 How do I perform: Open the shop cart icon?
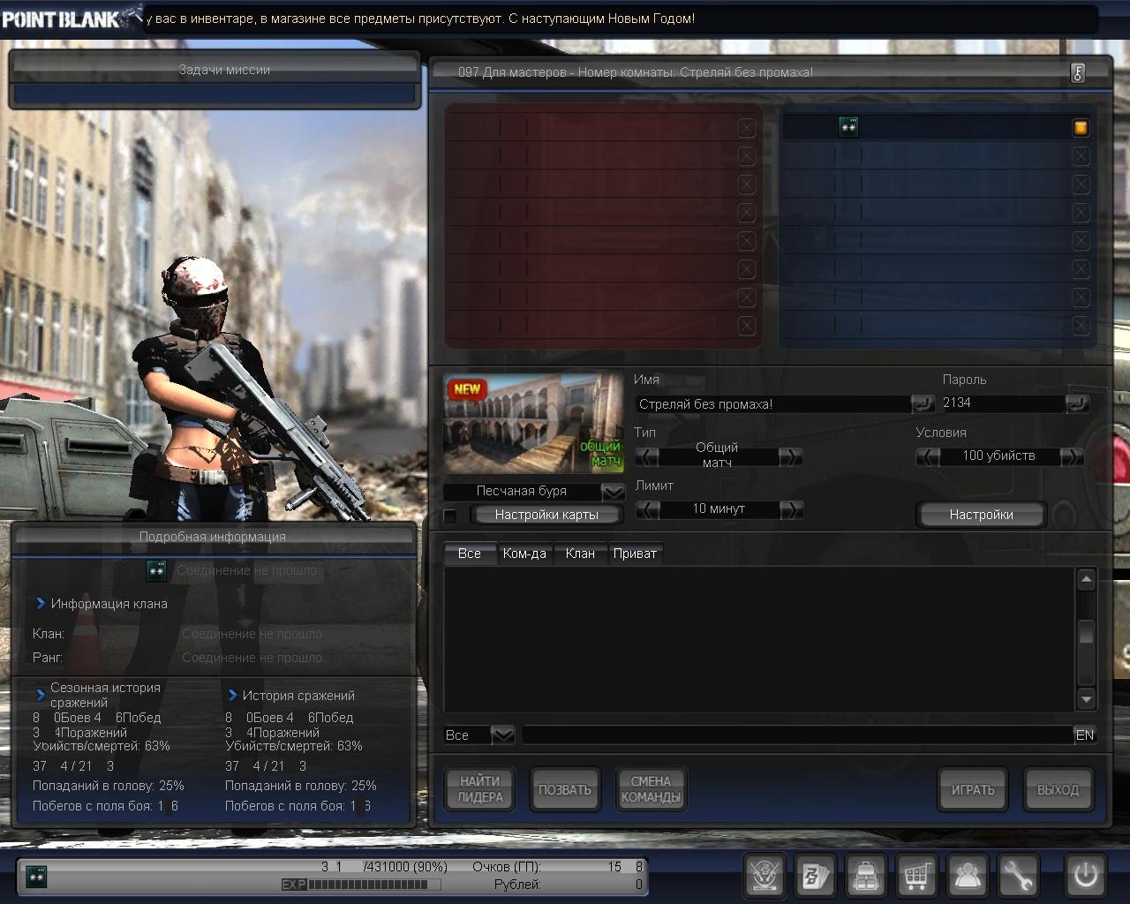916,876
